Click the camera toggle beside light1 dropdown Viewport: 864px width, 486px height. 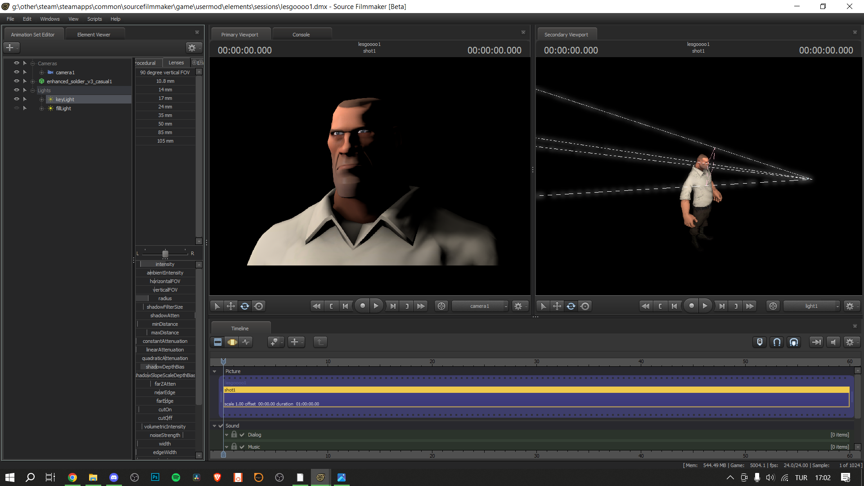coord(773,306)
